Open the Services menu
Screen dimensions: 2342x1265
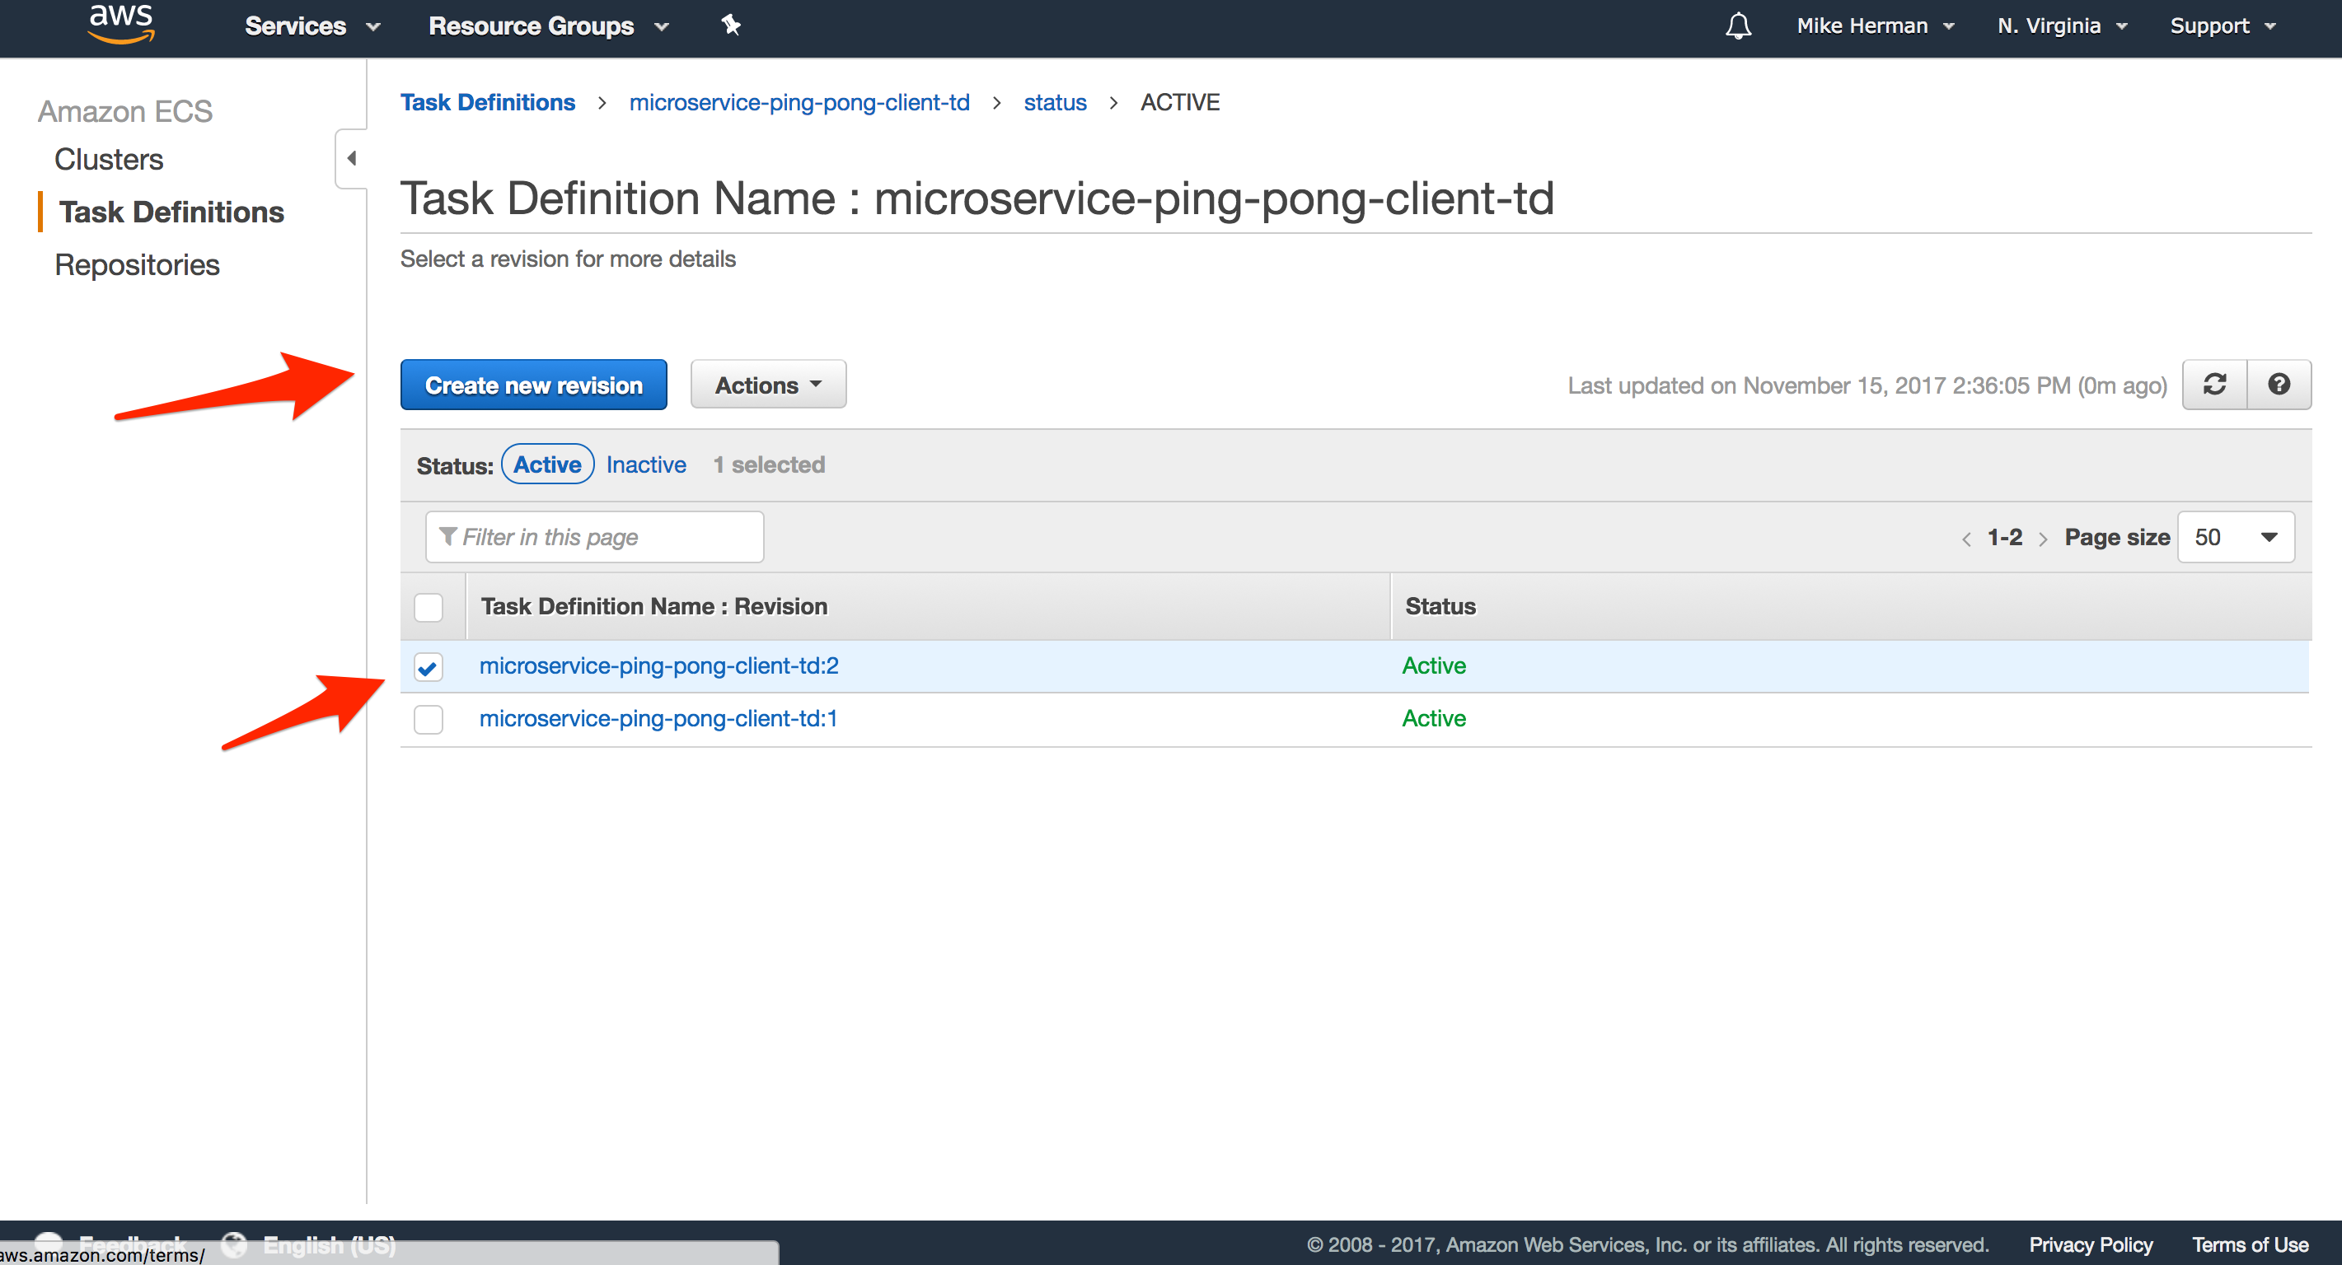pos(311,26)
